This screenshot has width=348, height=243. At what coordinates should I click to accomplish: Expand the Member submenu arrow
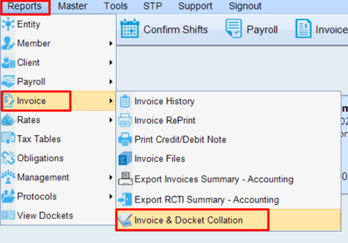pos(111,43)
